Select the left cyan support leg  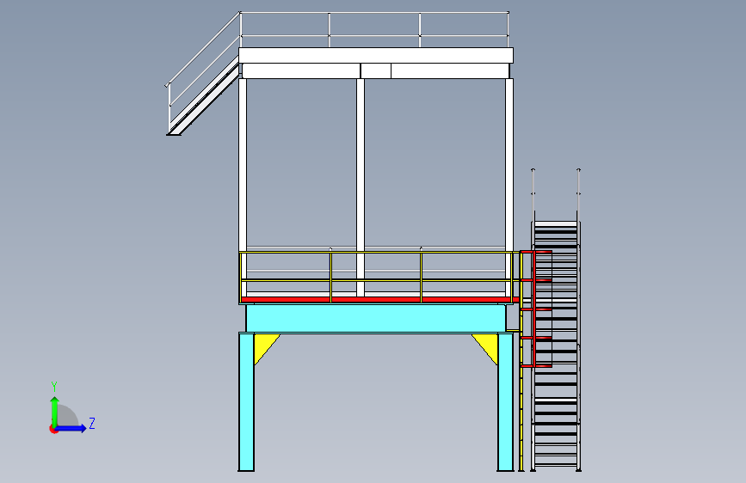[x=246, y=402]
